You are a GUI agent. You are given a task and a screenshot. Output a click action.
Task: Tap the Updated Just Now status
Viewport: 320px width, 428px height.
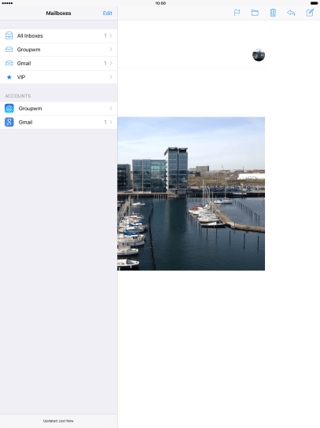pos(58,421)
